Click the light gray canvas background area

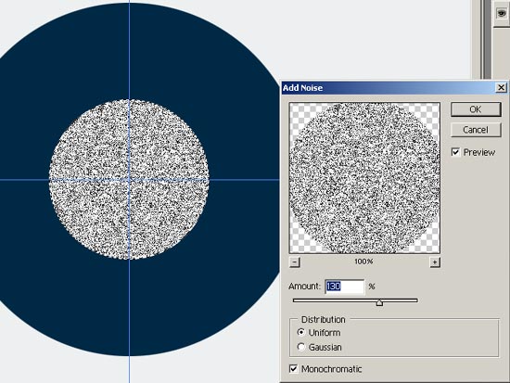click(x=358, y=36)
